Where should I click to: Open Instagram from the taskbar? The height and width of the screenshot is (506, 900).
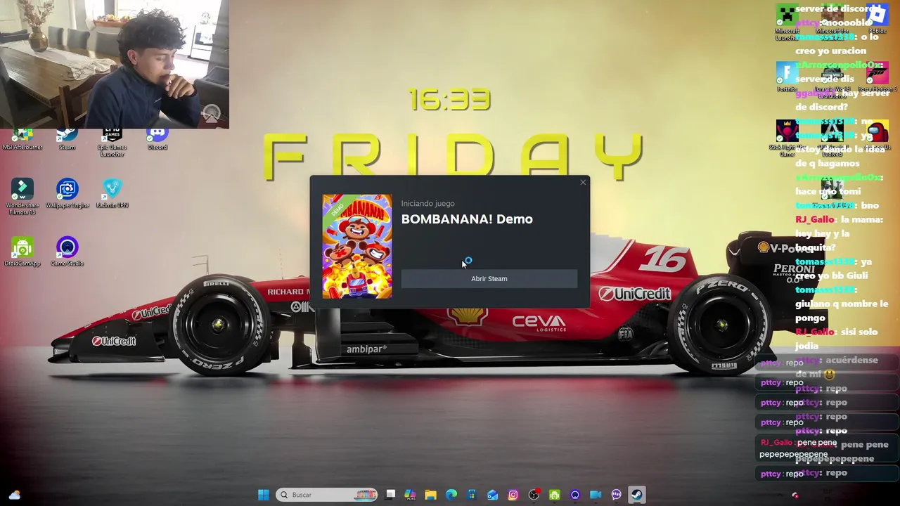(x=513, y=495)
